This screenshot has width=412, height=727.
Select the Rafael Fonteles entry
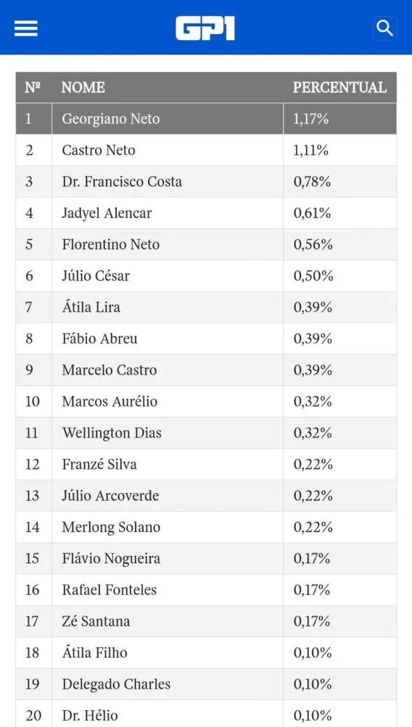[110, 590]
